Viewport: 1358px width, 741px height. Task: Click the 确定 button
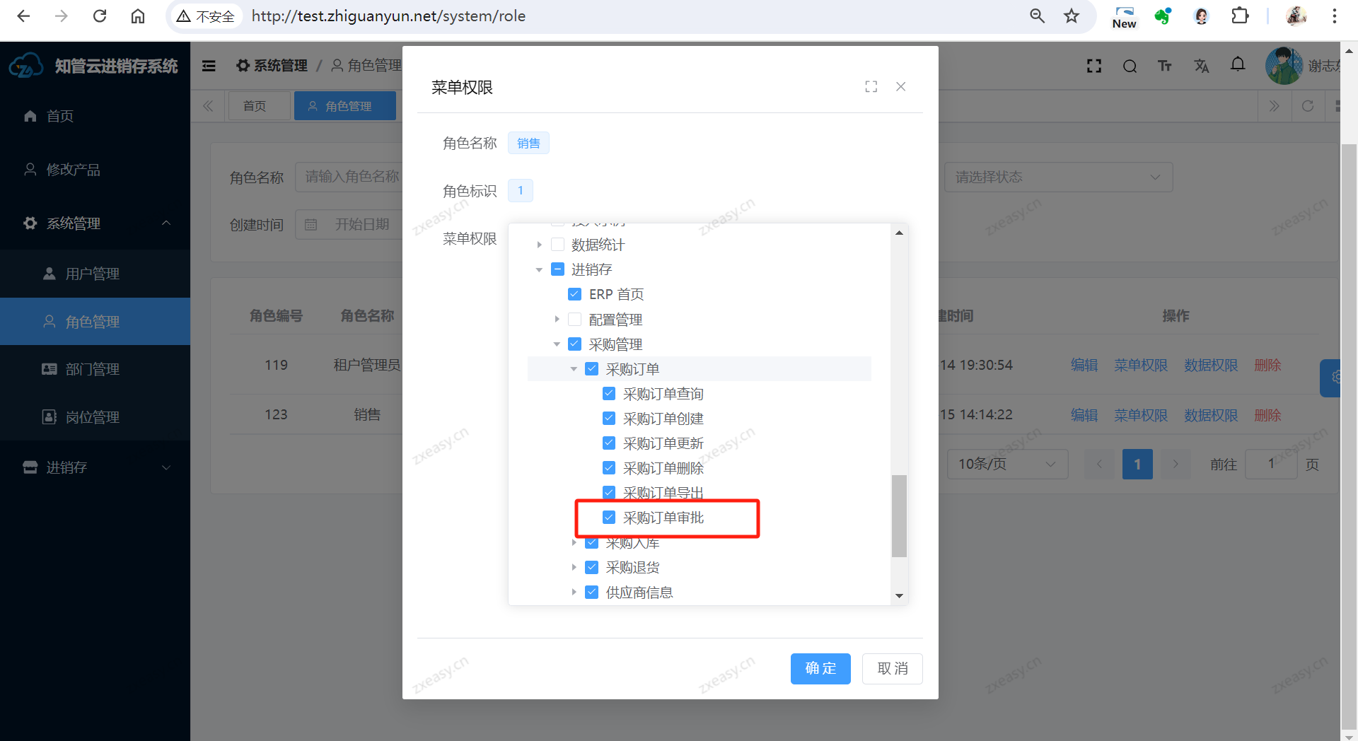820,669
